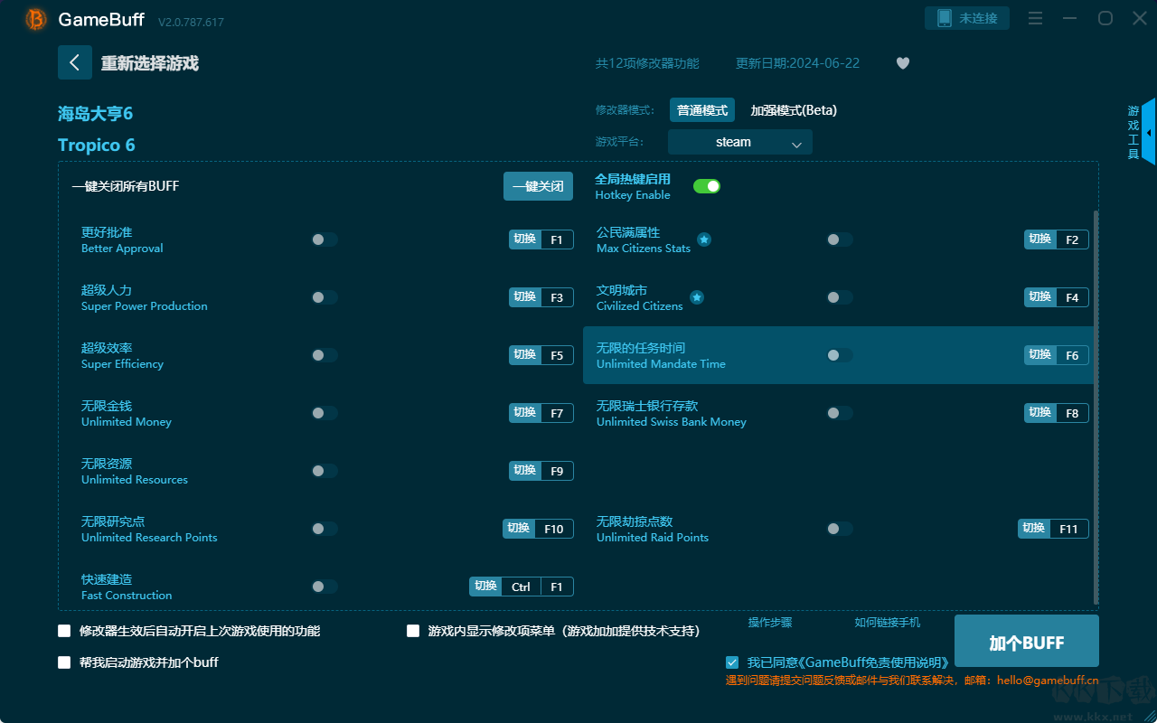Check the show in-game modifier menu checkbox
This screenshot has width=1157, height=723.
tap(413, 631)
